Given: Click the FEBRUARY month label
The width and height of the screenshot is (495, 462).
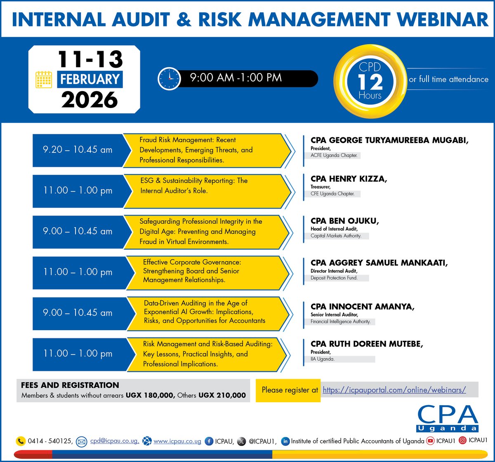Looking at the screenshot, I should [90, 79].
